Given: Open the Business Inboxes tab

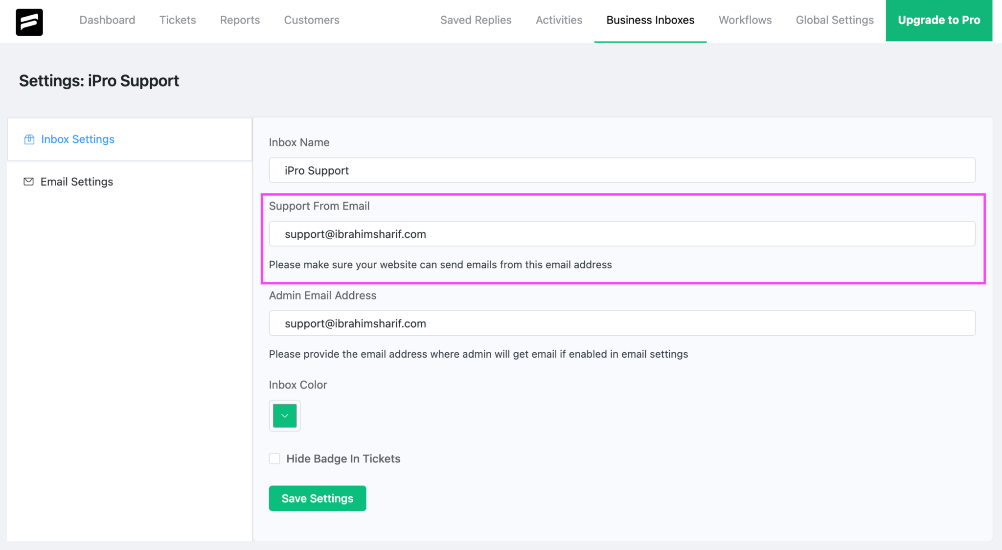Looking at the screenshot, I should click(x=650, y=20).
